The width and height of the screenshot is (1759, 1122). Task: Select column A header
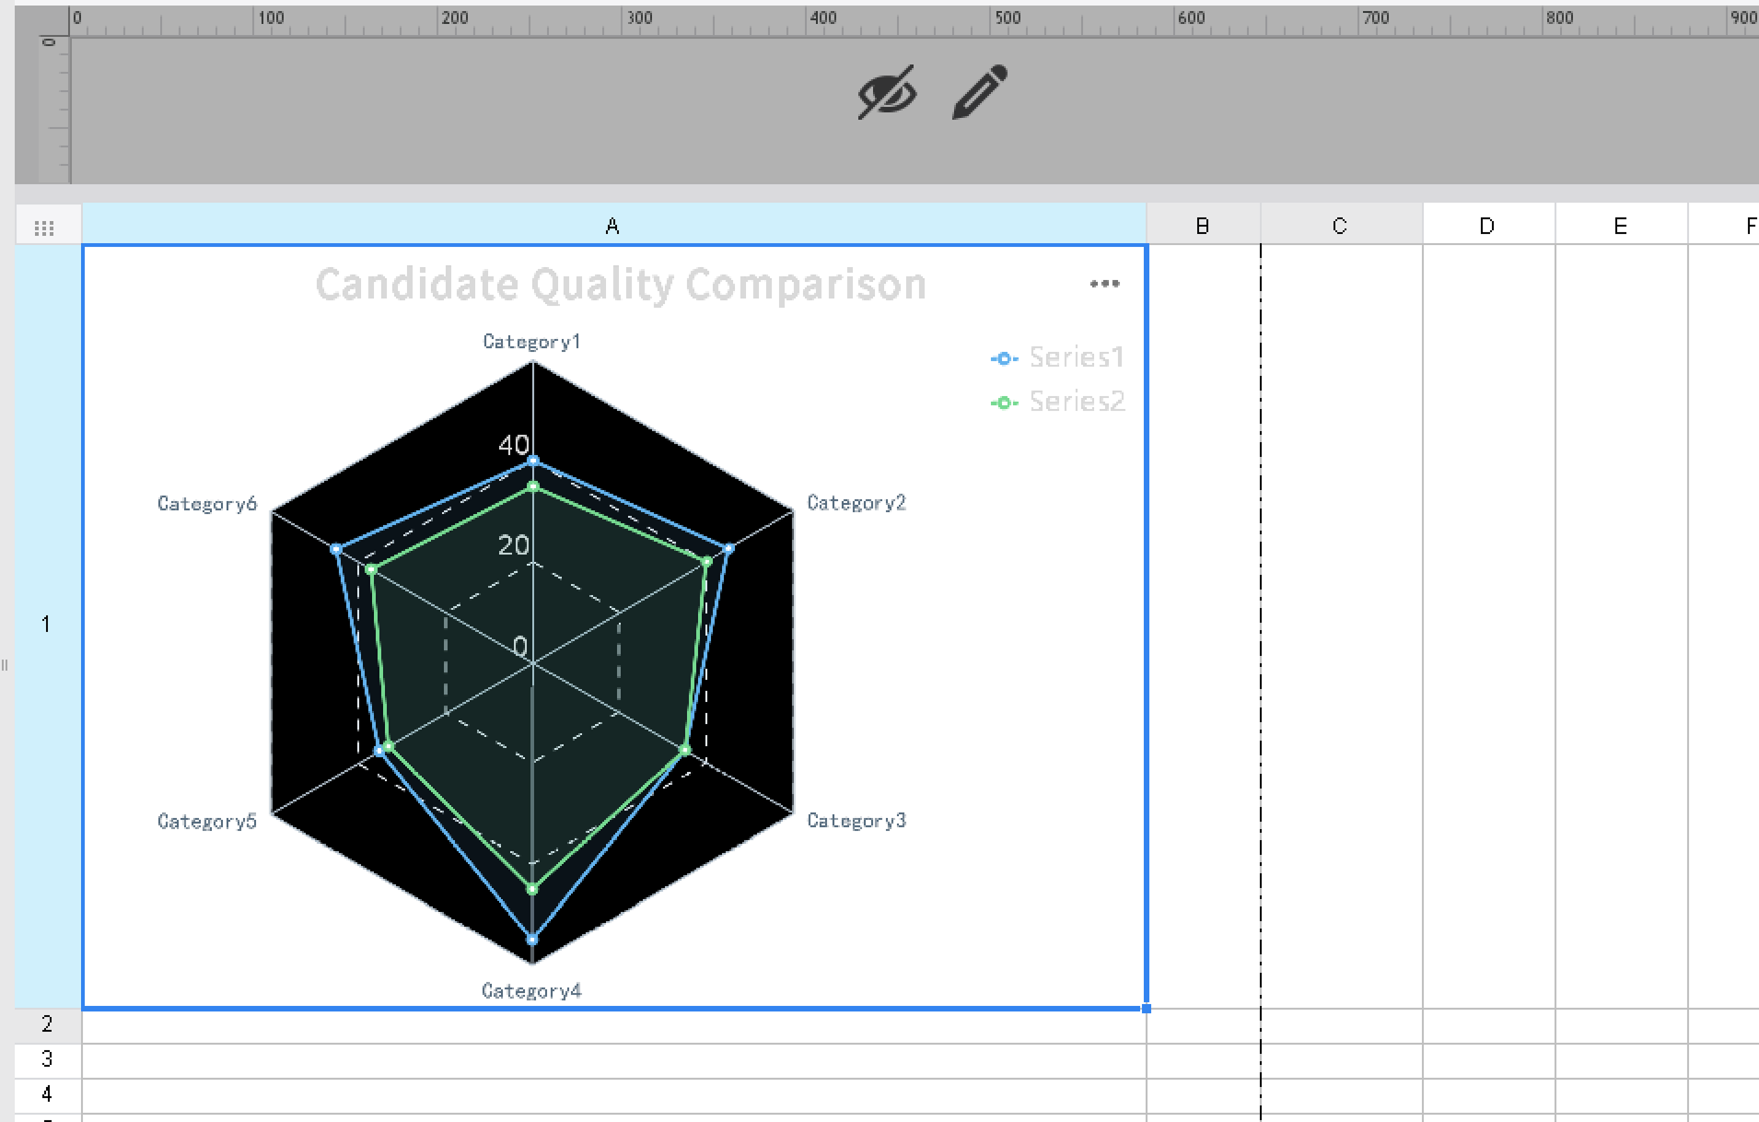[613, 226]
